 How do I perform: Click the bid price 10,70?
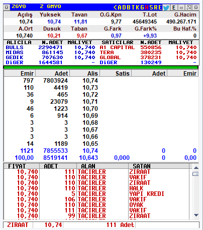[90, 109]
